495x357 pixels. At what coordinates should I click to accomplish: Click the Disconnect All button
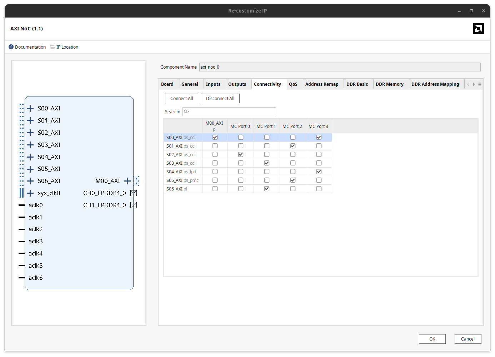[220, 99]
